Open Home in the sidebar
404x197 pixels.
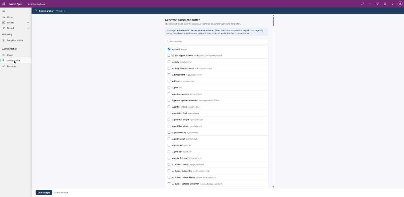click(16, 17)
